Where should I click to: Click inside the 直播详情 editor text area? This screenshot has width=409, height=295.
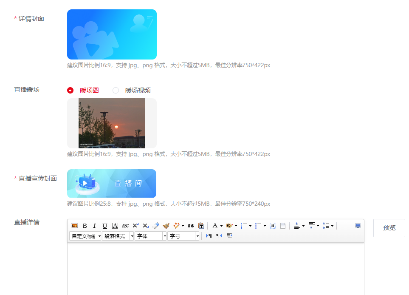tap(215, 269)
